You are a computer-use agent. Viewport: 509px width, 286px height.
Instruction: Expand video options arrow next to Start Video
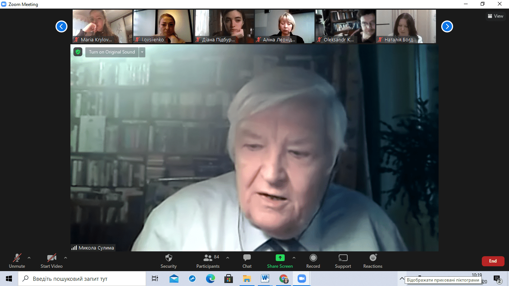tap(66, 258)
